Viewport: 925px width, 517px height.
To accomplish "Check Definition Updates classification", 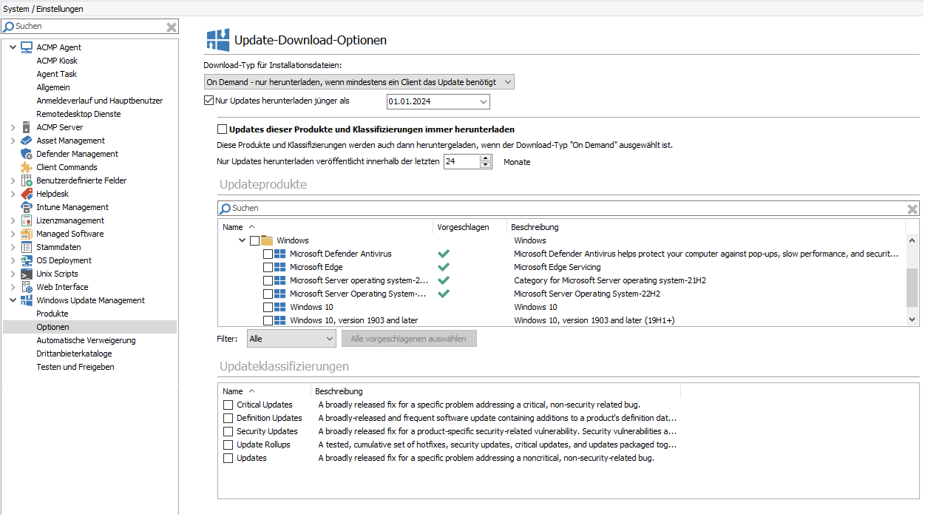I will 228,418.
